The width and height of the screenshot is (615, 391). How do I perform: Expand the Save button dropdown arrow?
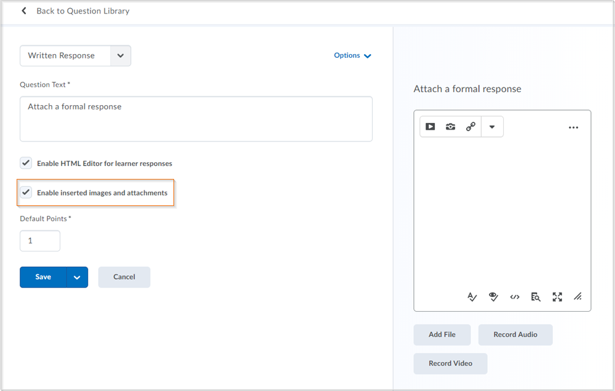click(x=77, y=277)
